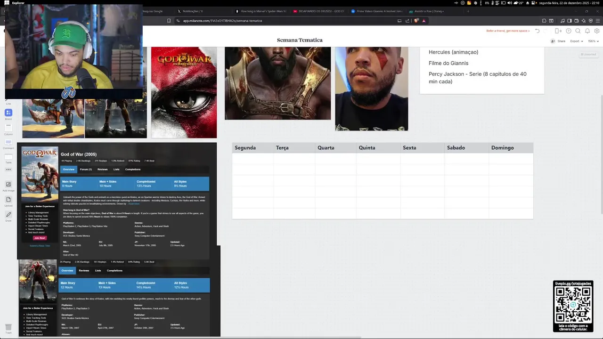Open Milanote search magnifier icon
The height and width of the screenshot is (339, 603).
[578, 31]
